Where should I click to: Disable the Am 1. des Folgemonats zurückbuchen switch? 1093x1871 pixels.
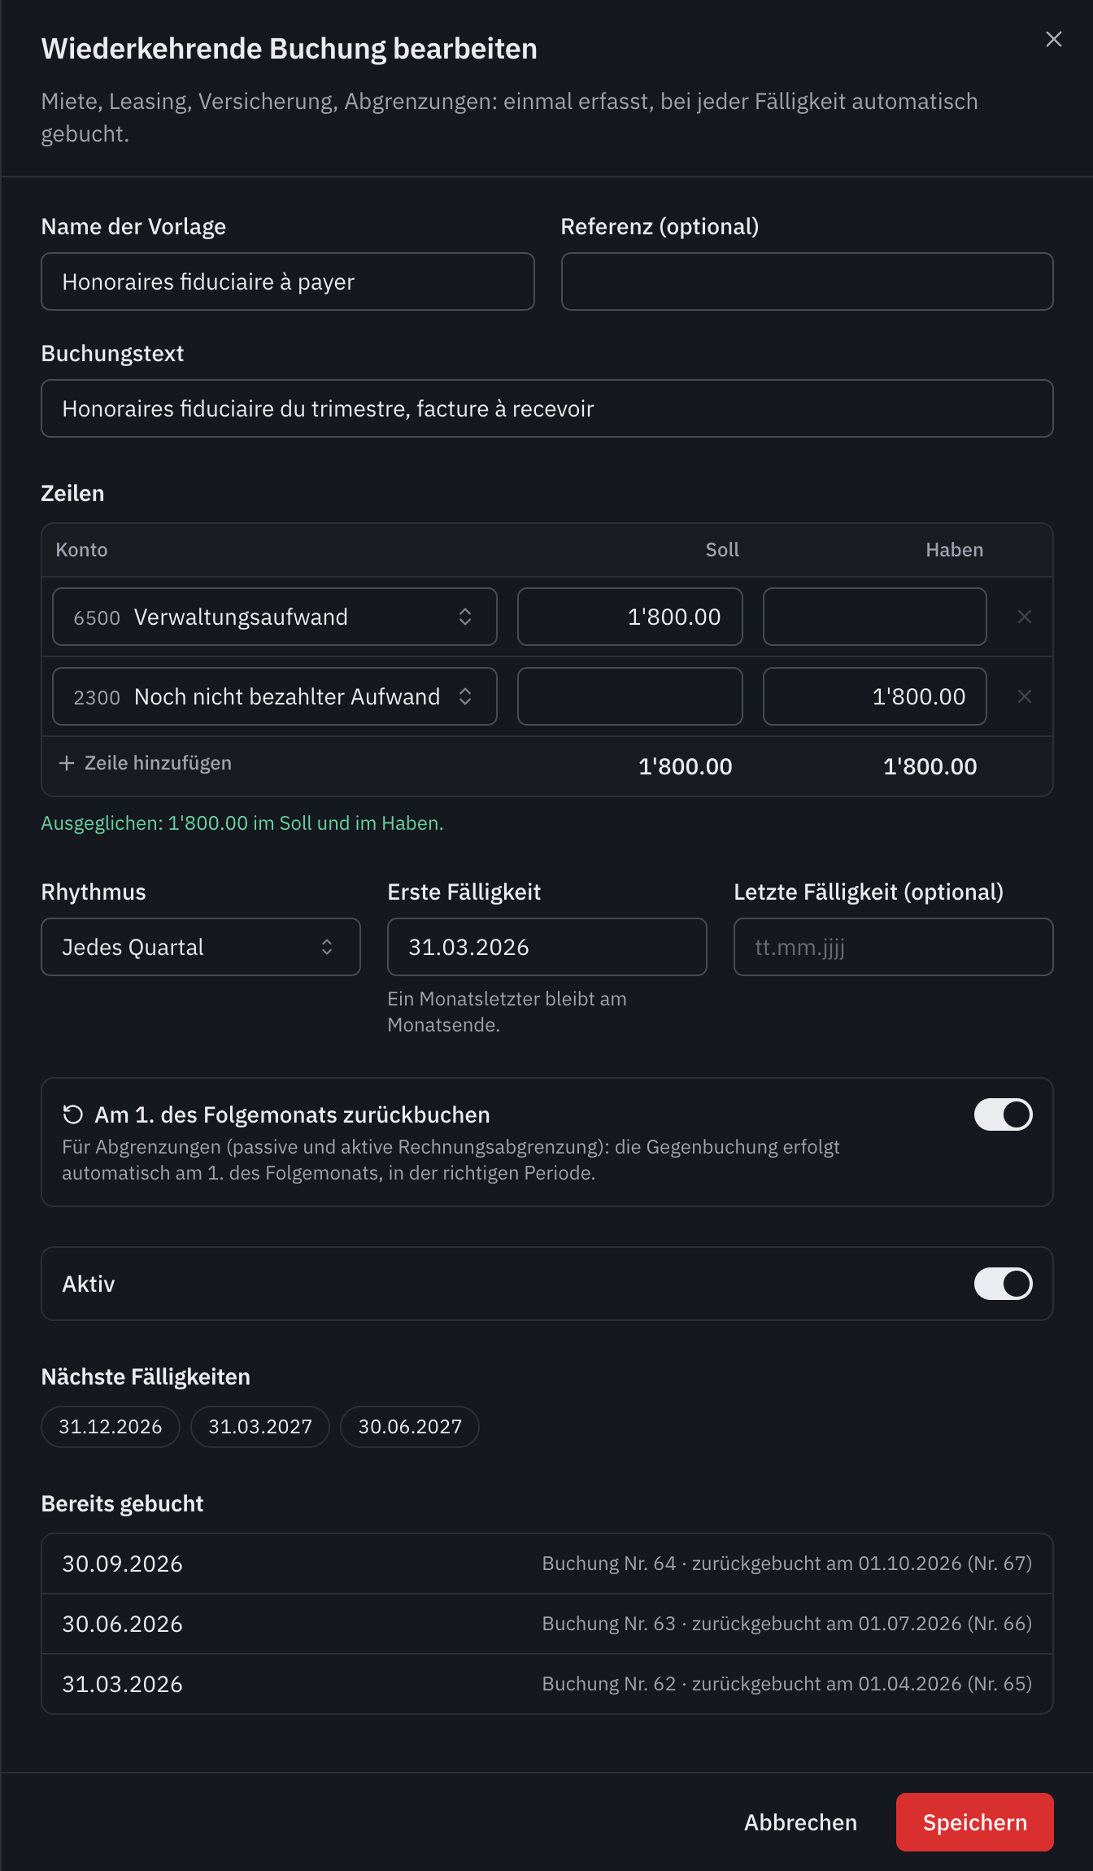click(1003, 1114)
